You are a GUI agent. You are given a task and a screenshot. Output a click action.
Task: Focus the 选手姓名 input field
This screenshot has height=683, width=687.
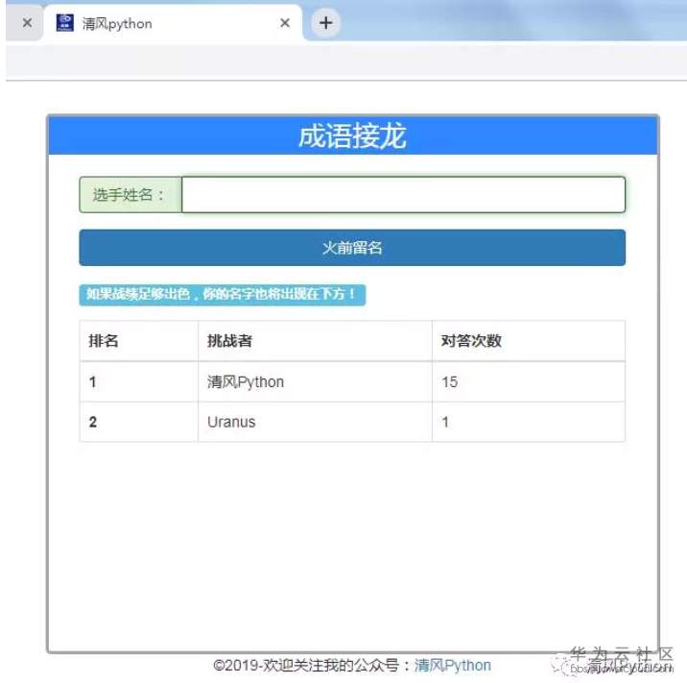(x=404, y=195)
